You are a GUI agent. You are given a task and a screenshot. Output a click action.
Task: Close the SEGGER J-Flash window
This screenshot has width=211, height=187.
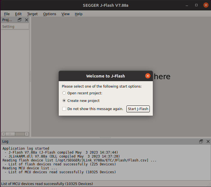click(206, 5)
